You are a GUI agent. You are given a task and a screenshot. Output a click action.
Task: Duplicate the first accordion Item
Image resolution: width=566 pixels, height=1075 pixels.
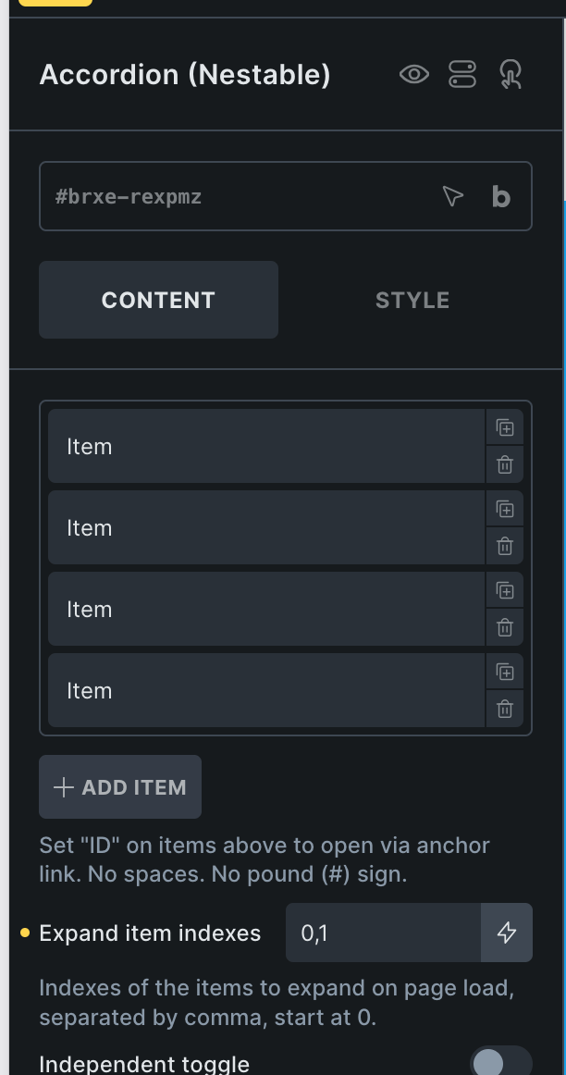click(x=504, y=427)
